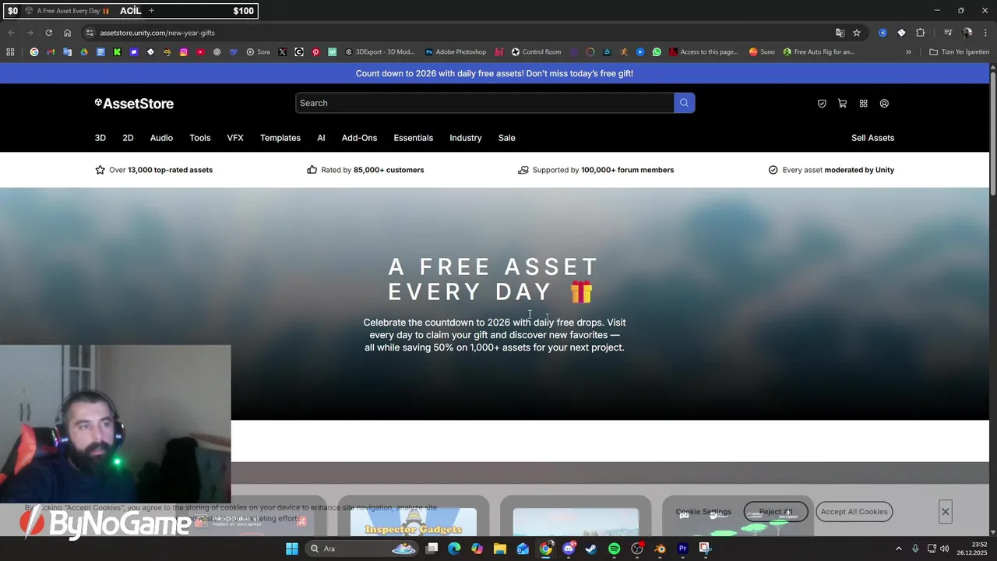Click the Windows taskbar search box
Image resolution: width=997 pixels, height=561 pixels.
pyautogui.click(x=361, y=549)
